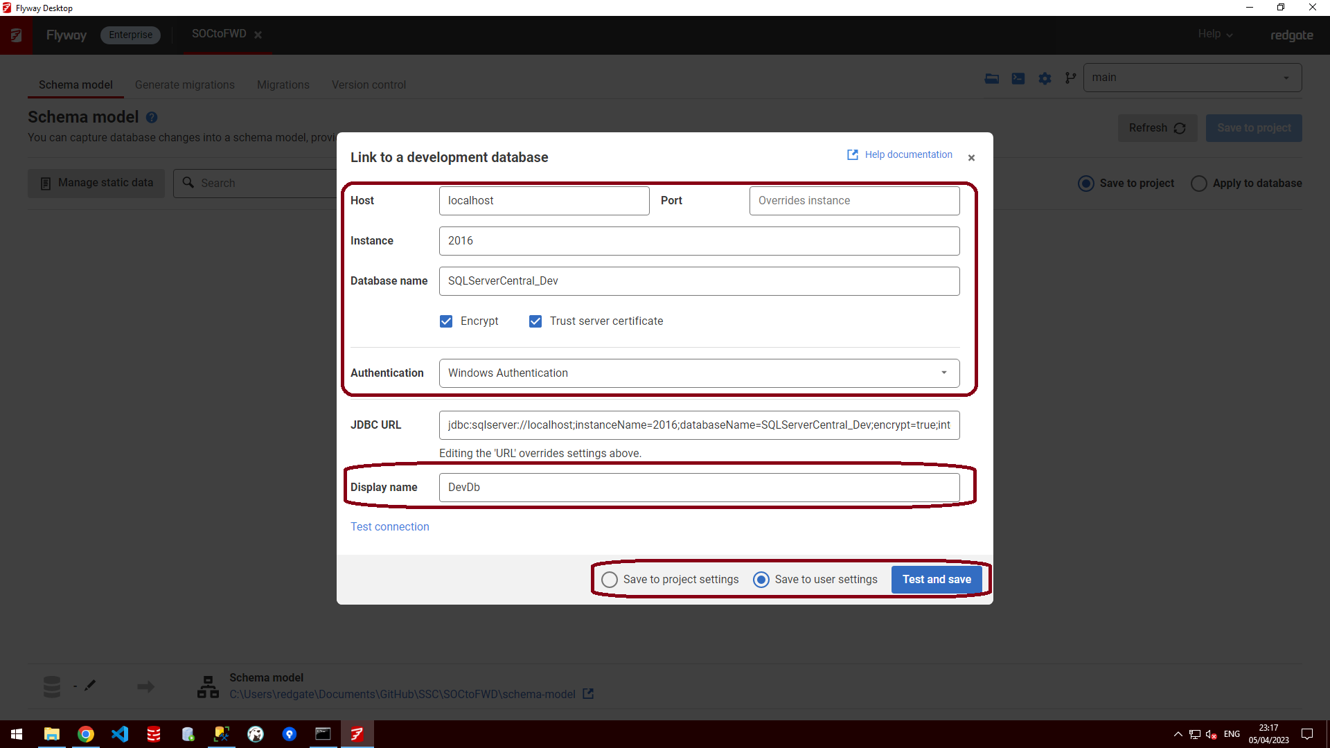The height and width of the screenshot is (748, 1330).
Task: Select the Save to user settings radio
Action: pos(761,580)
